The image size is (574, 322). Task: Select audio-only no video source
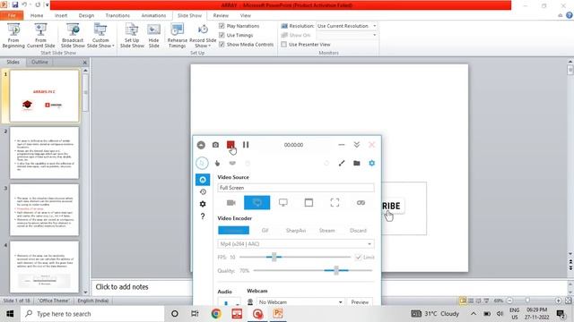pos(361,203)
